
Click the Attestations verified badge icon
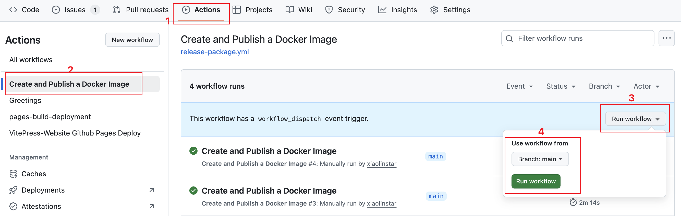(13, 206)
